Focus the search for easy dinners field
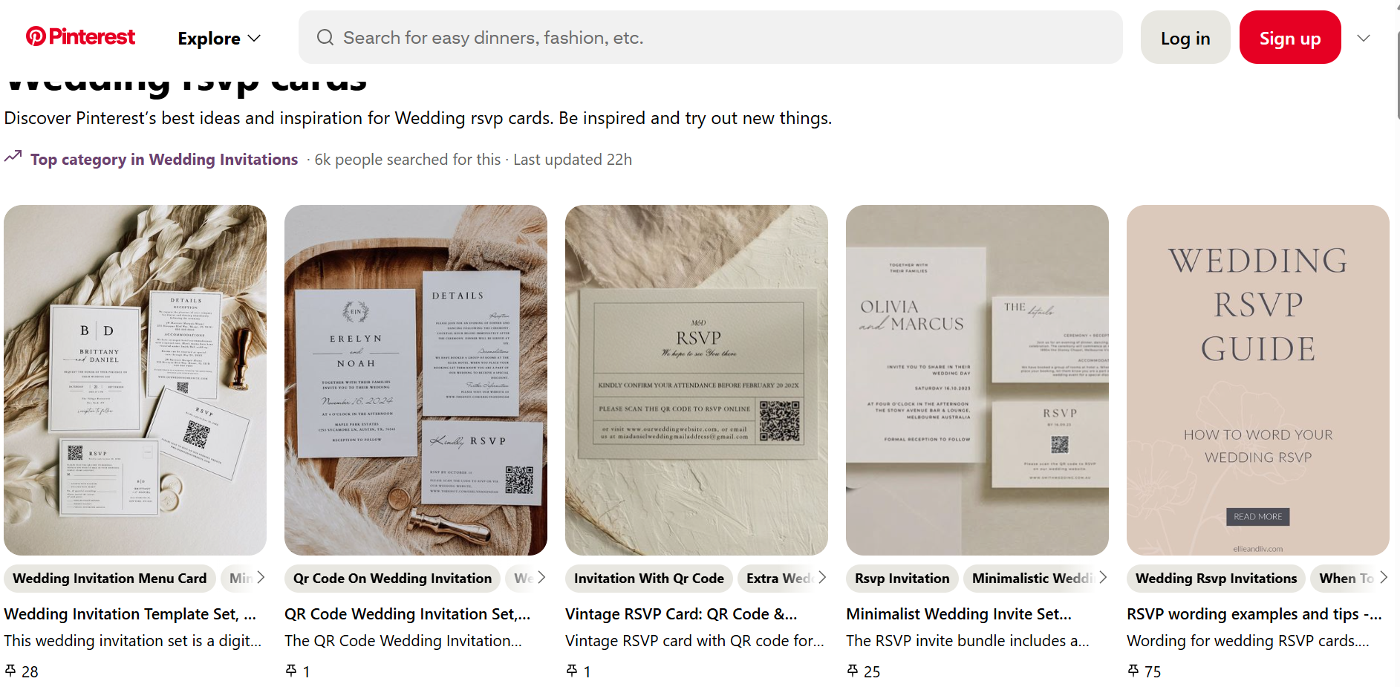The height and width of the screenshot is (687, 1400). 711,37
